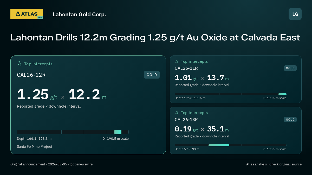Screen dimensions: 312x175
Task: Click the Top intercepts label in CAL26-11R card
Action: pos(194,61)
